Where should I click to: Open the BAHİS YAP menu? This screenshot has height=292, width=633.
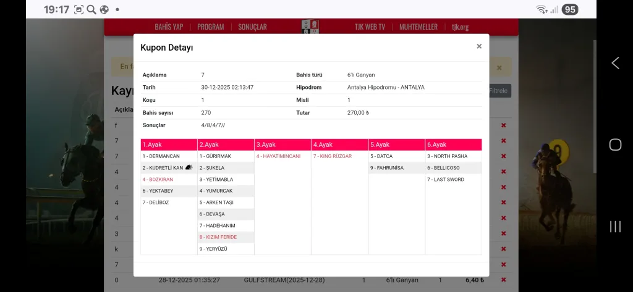point(169,27)
